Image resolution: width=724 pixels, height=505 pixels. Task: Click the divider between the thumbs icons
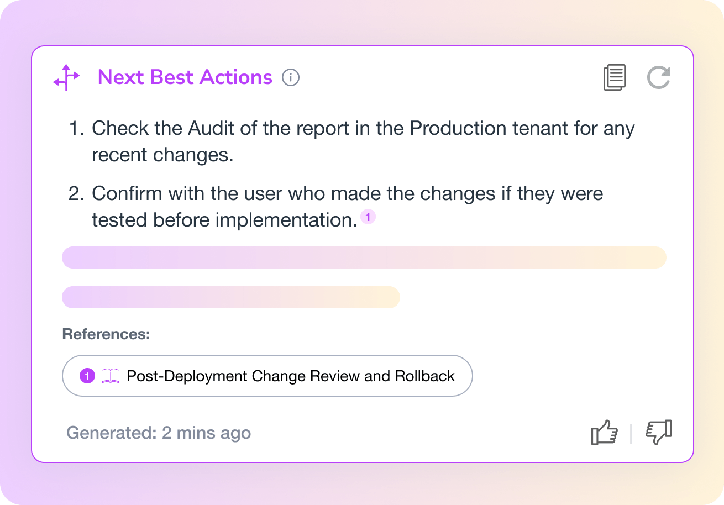point(631,433)
